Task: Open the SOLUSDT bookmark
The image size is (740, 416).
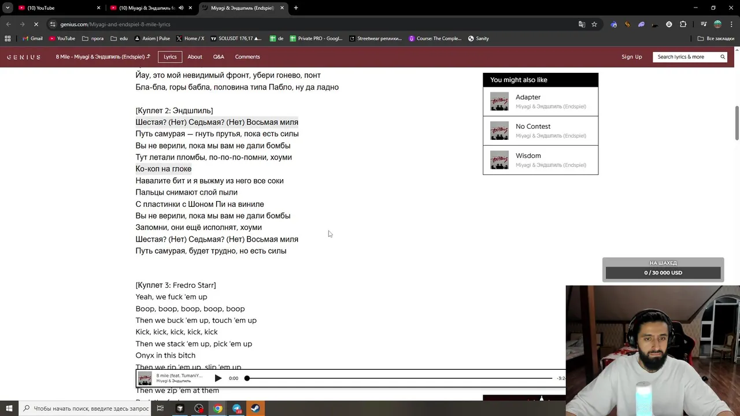Action: click(236, 39)
